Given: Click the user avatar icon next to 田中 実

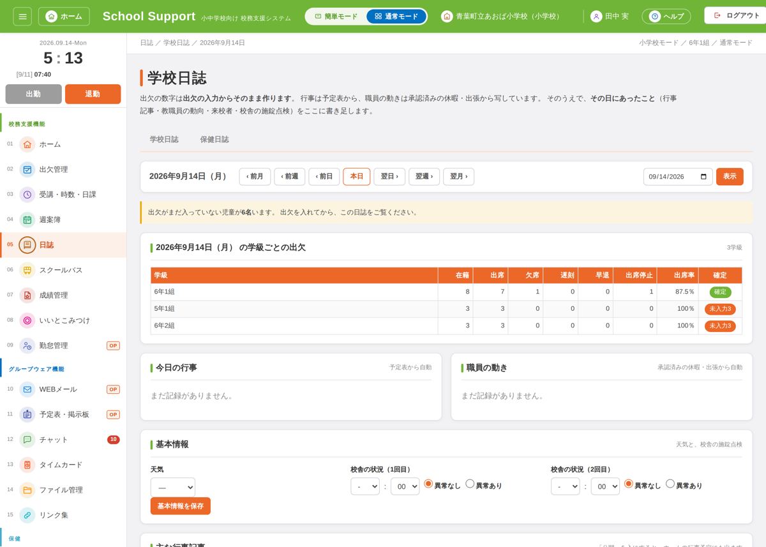Looking at the screenshot, I should point(596,16).
